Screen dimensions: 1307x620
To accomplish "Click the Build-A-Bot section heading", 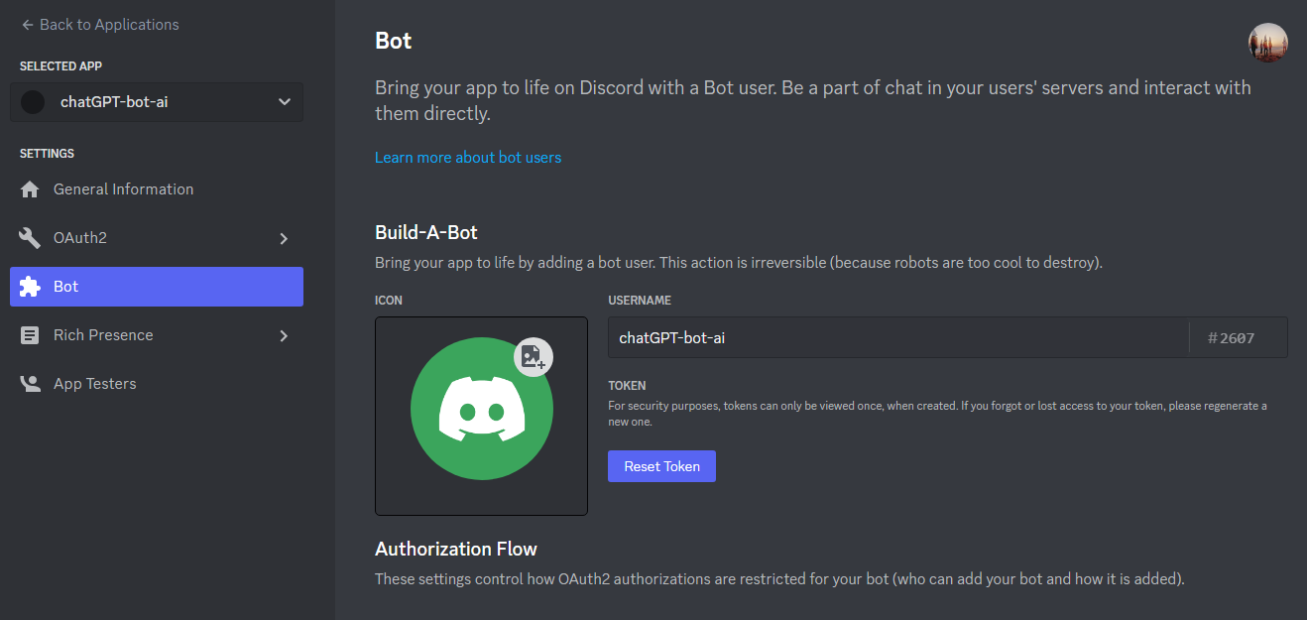I will (x=426, y=233).
